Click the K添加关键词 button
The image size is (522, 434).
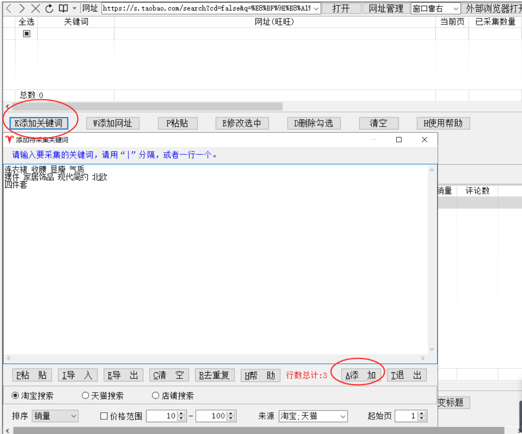click(x=39, y=123)
